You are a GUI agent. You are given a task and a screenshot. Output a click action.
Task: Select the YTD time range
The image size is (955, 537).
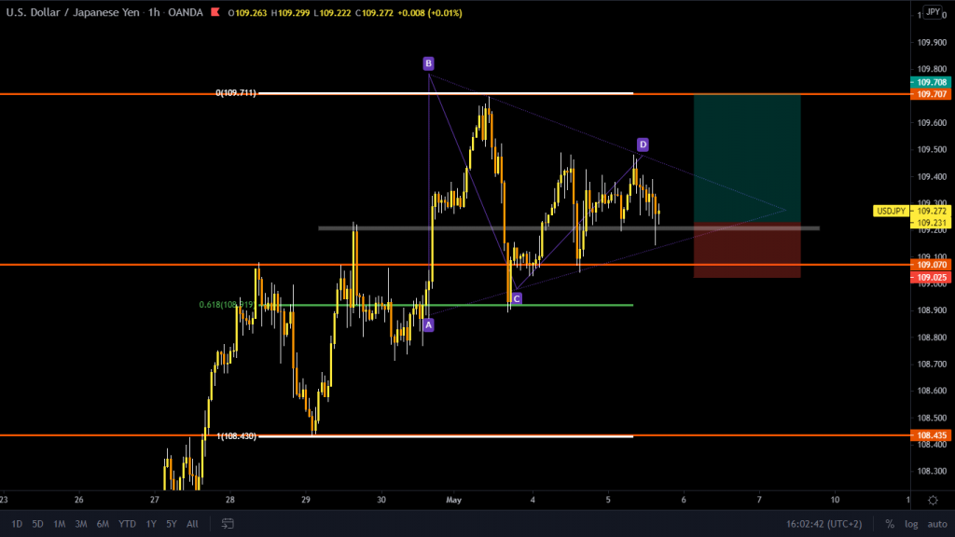pos(127,524)
